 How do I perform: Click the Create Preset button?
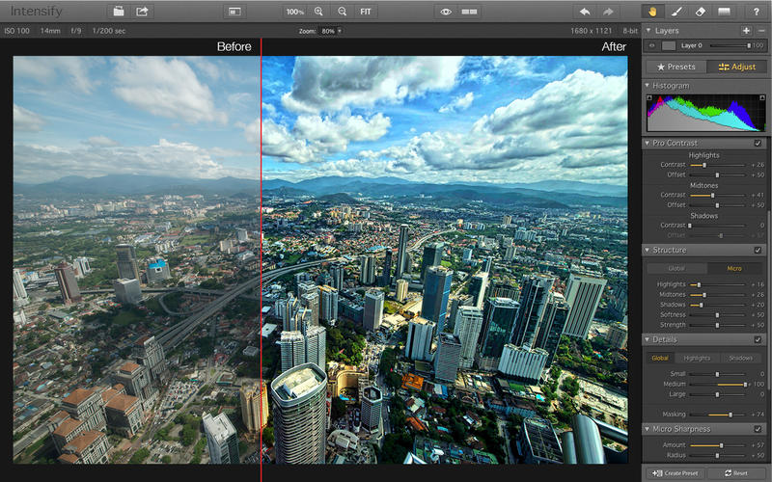(675, 473)
